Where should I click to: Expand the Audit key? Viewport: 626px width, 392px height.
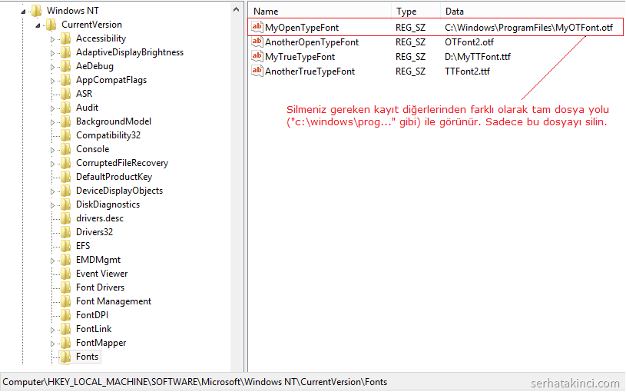(x=52, y=108)
